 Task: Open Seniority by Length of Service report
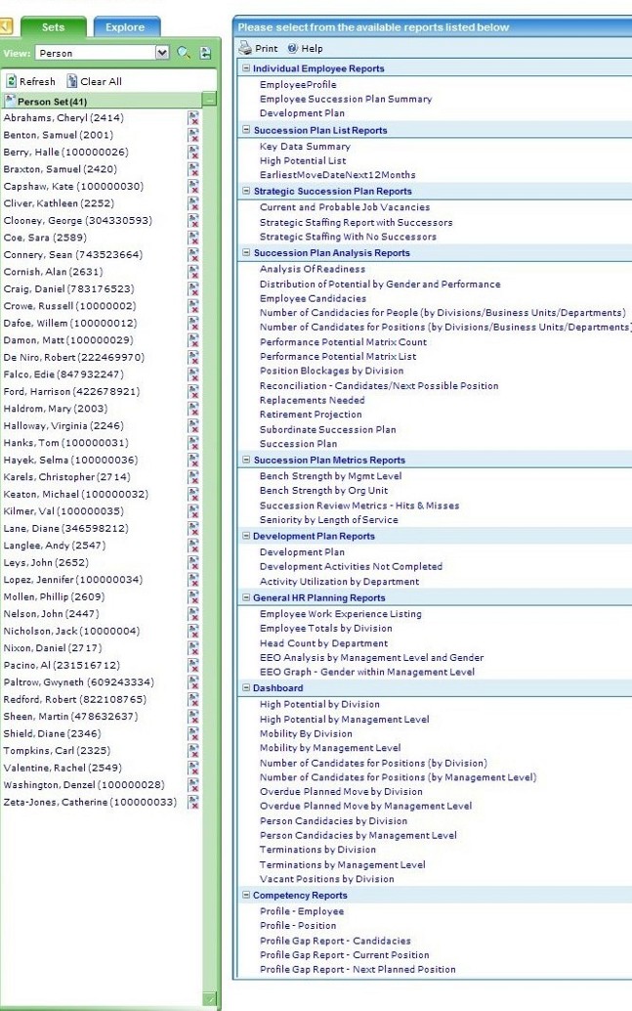pos(328,520)
